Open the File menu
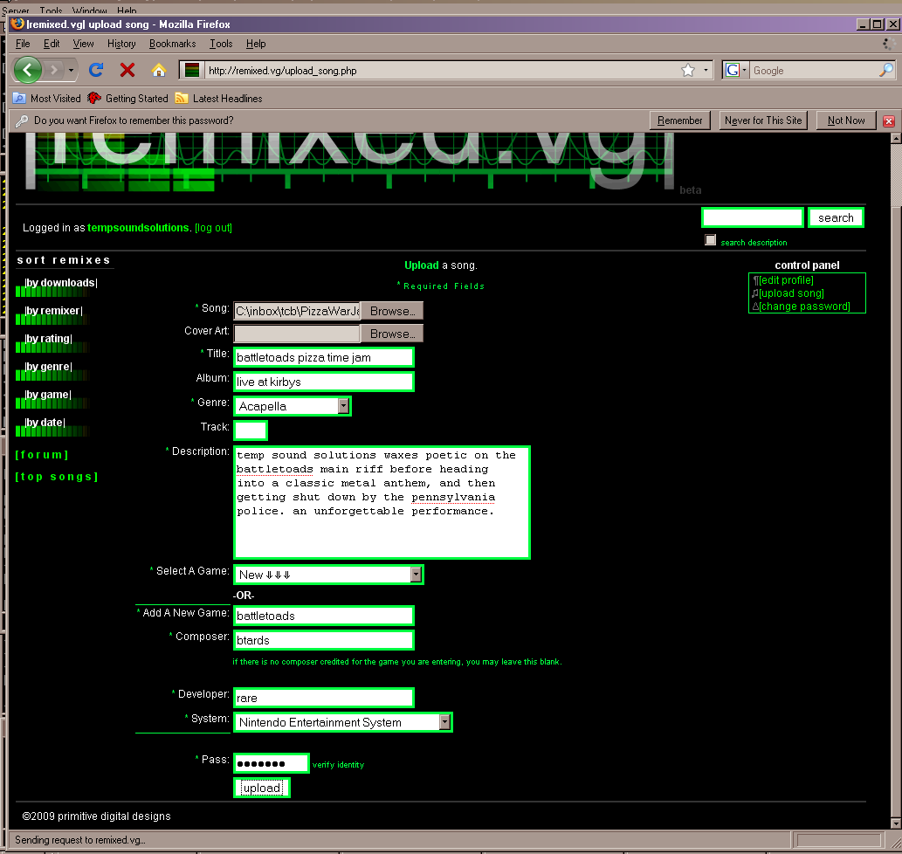 click(x=23, y=44)
